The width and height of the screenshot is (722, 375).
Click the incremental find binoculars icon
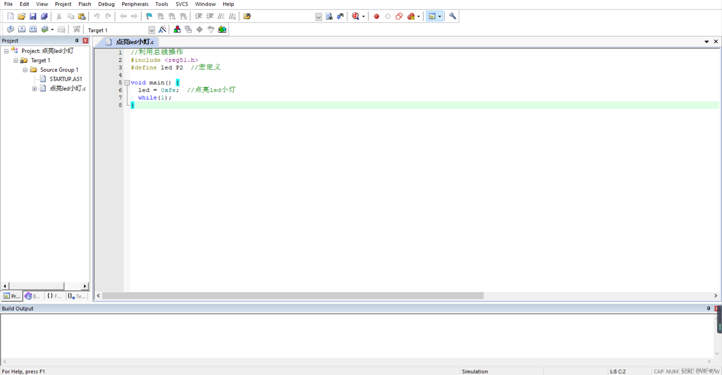tap(340, 16)
